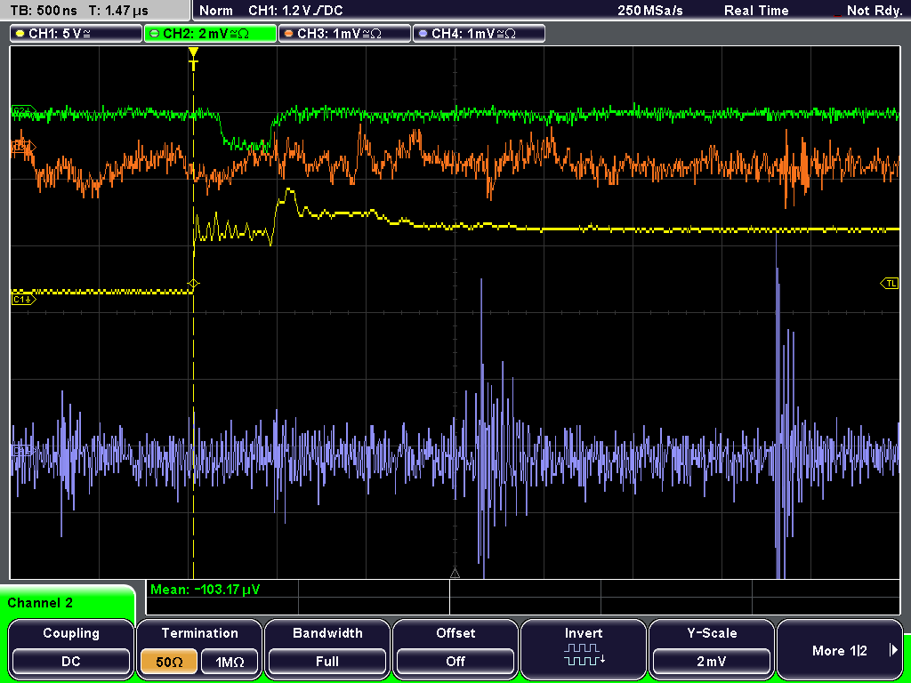Screen dimensions: 911x683
Task: Click the orange C3 ground level marker
Action: [x=23, y=148]
